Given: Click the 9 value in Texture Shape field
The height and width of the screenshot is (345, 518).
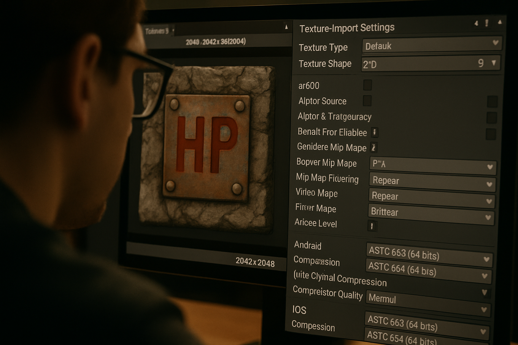Looking at the screenshot, I should tap(481, 63).
